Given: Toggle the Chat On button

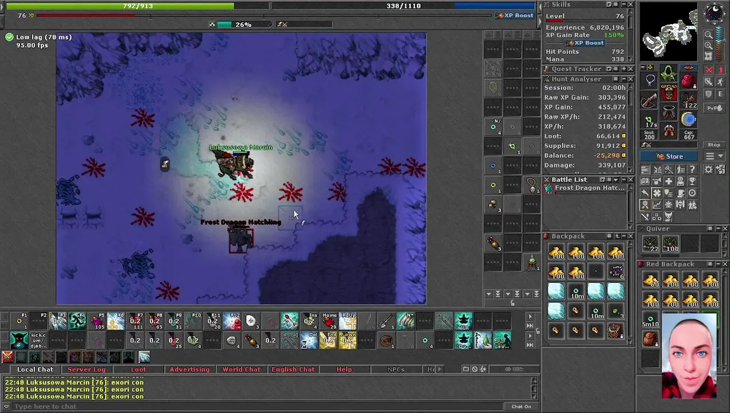Looking at the screenshot, I should (x=521, y=407).
